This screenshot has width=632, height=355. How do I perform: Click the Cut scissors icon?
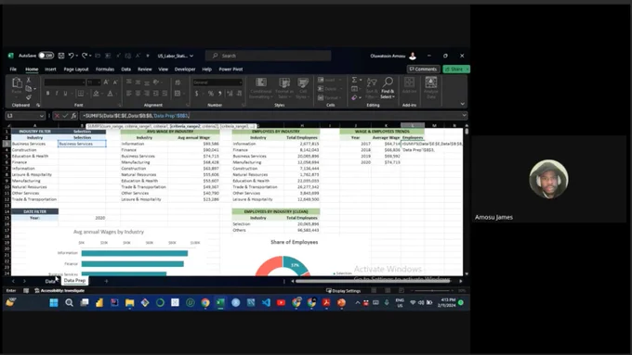[29, 81]
